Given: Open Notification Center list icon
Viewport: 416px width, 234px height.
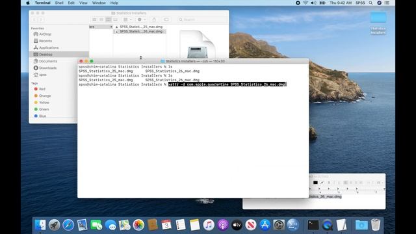Looking at the screenshot, I should (x=387, y=3).
